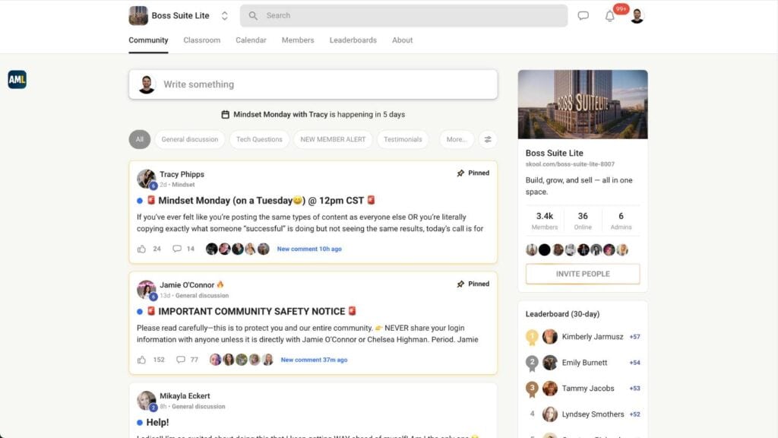The height and width of the screenshot is (438, 778).
Task: Click the 36 Online stat
Action: [x=583, y=221]
